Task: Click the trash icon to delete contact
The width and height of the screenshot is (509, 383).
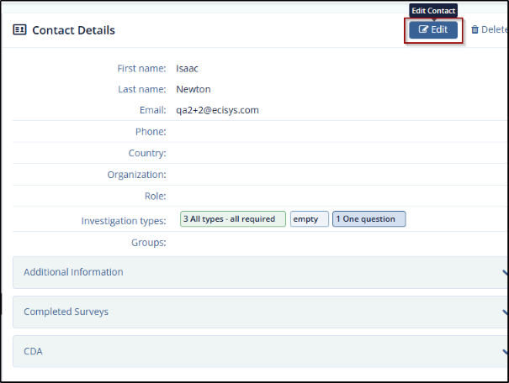Action: 475,30
